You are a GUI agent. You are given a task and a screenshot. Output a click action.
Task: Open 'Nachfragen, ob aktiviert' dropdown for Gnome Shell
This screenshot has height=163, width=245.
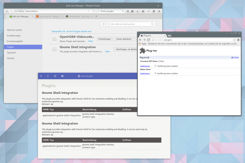[126, 49]
